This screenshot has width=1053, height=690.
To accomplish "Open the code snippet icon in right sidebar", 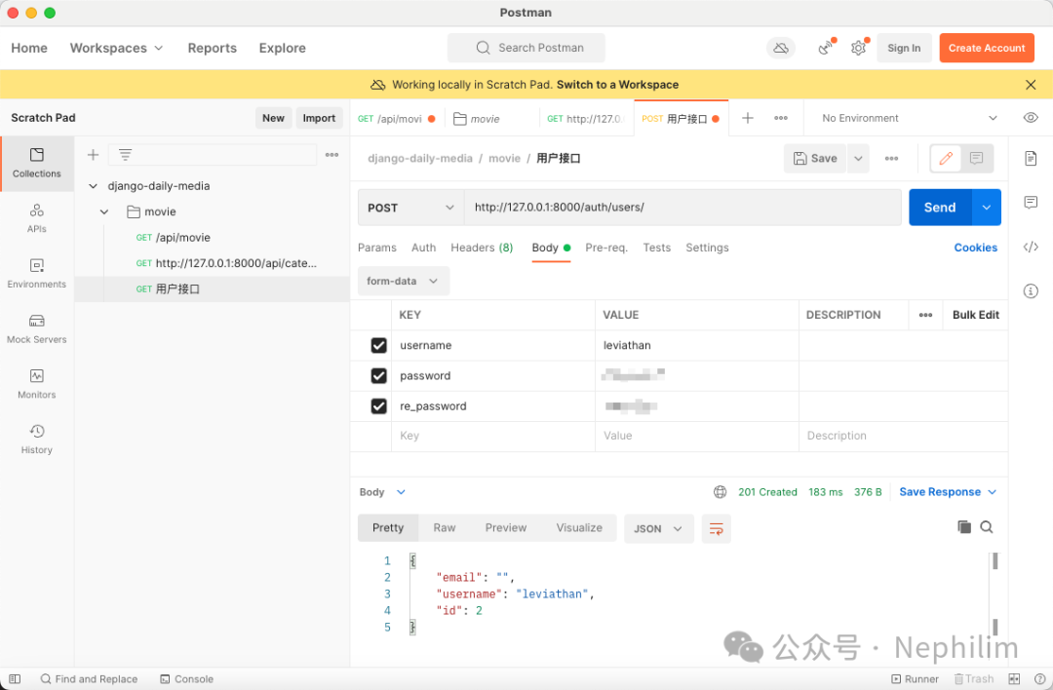I will [1031, 247].
